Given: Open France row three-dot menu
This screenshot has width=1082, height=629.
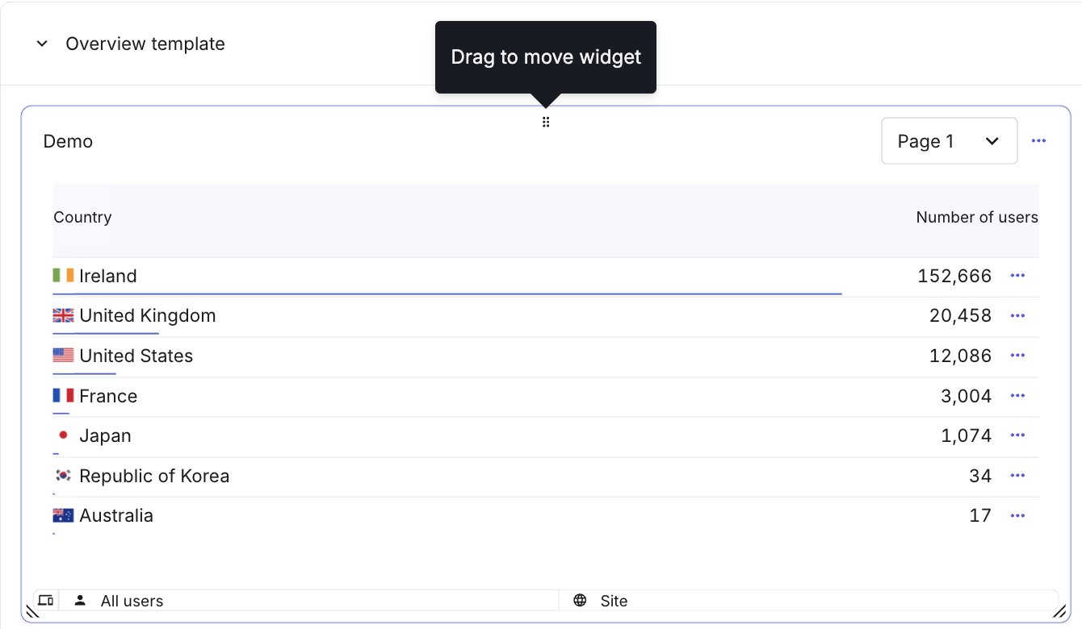Looking at the screenshot, I should click(1017, 396).
